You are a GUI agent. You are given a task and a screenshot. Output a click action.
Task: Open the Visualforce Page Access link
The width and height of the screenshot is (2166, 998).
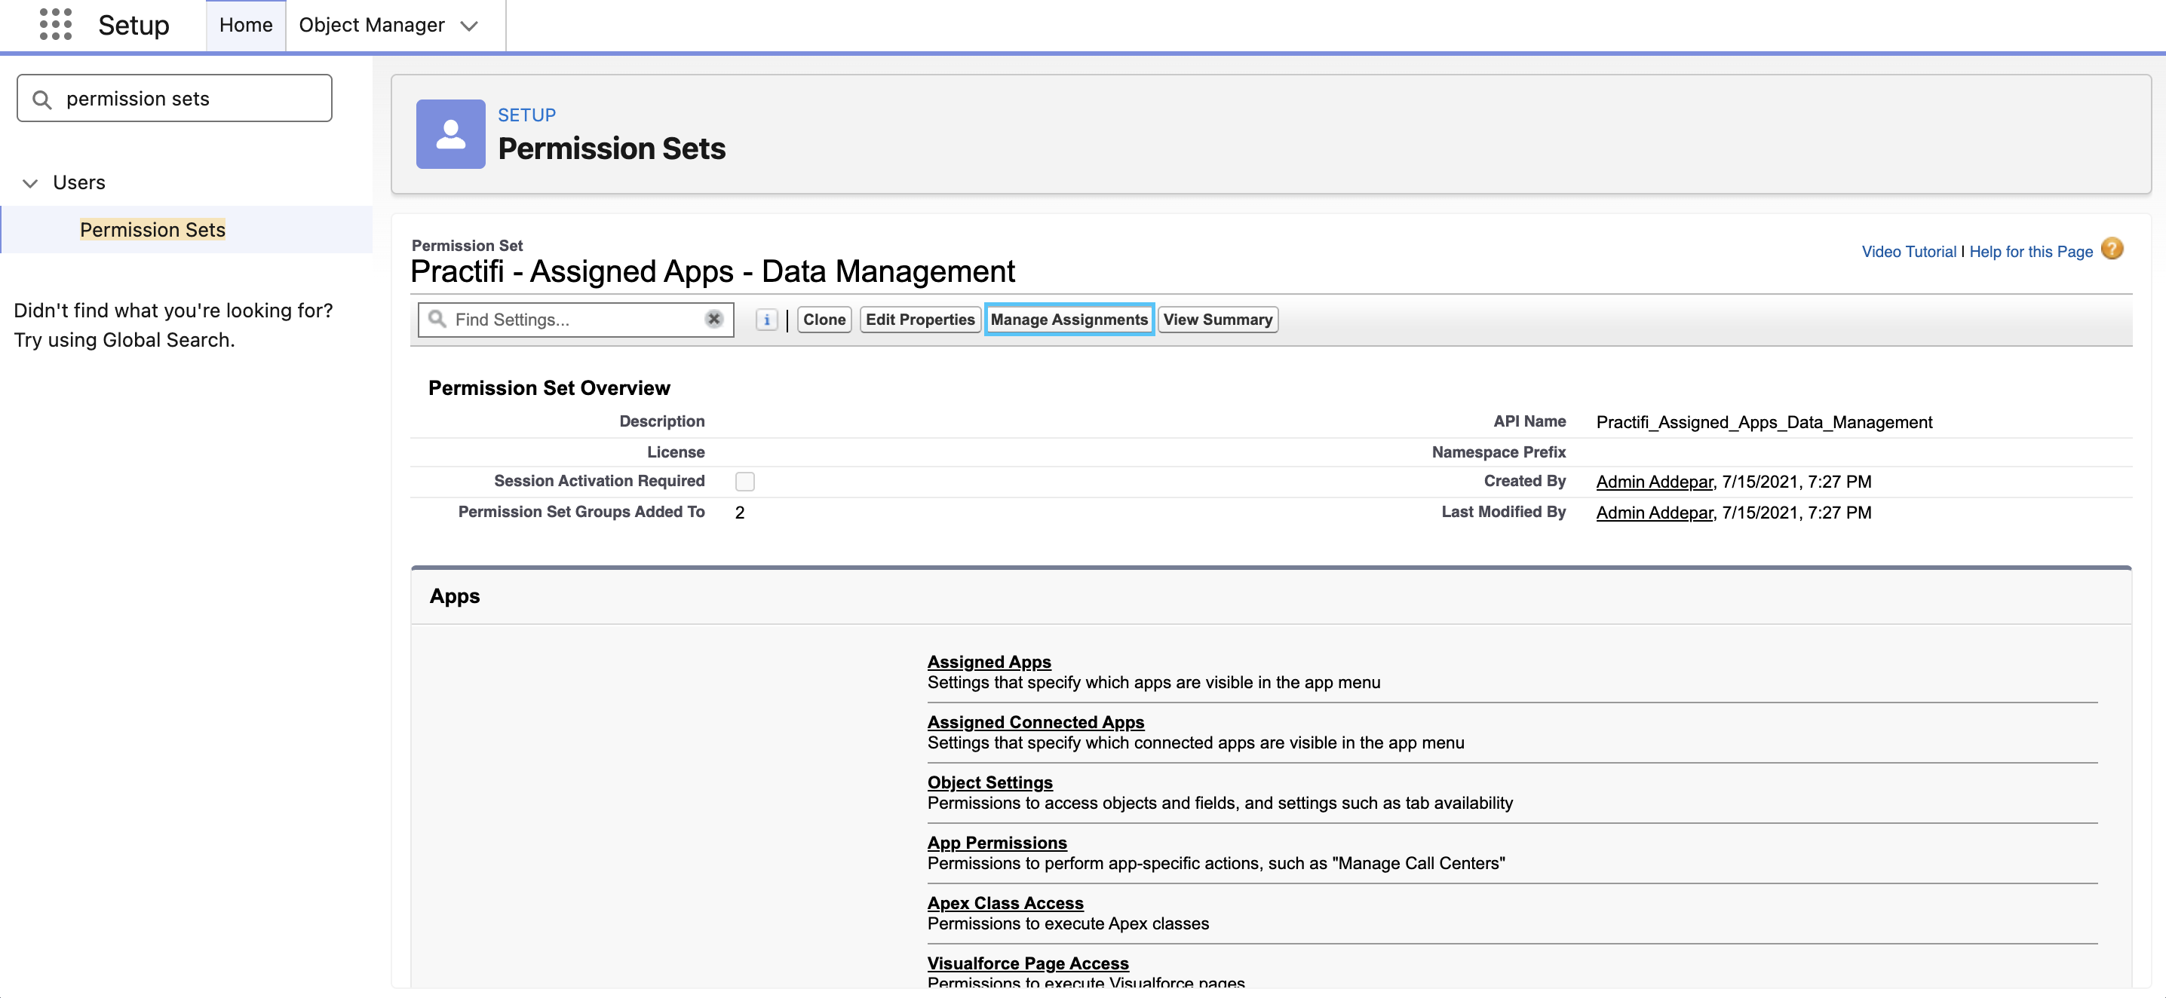[x=1029, y=963]
